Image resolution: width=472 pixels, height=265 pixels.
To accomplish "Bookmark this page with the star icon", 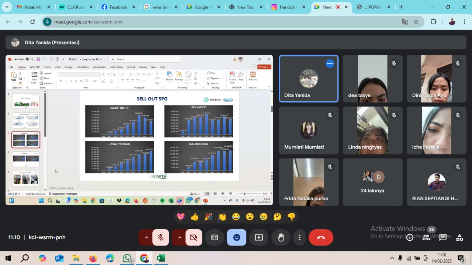I will pyautogui.click(x=416, y=22).
